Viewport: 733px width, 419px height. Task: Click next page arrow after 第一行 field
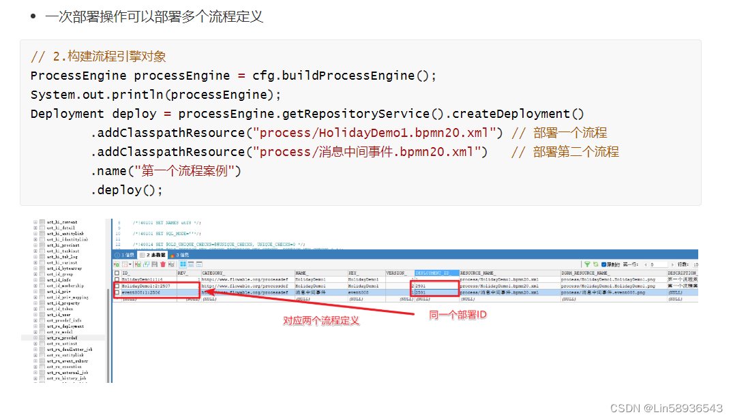coord(673,265)
